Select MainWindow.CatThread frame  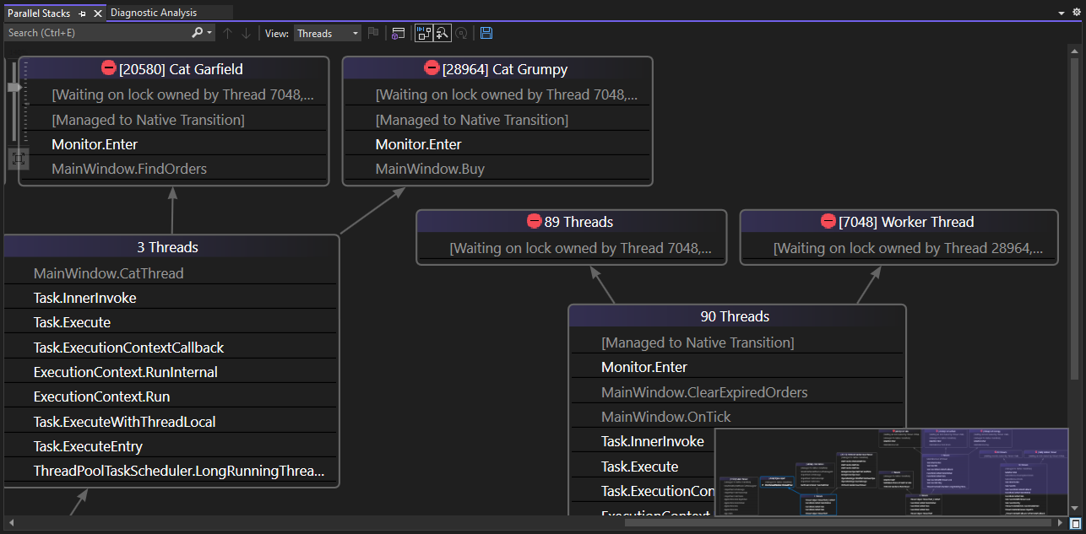pos(170,273)
